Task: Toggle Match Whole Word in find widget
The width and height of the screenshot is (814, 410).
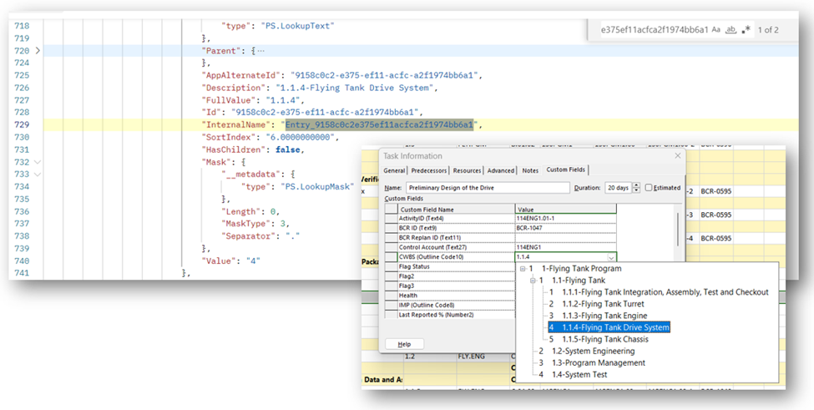Action: click(x=731, y=29)
